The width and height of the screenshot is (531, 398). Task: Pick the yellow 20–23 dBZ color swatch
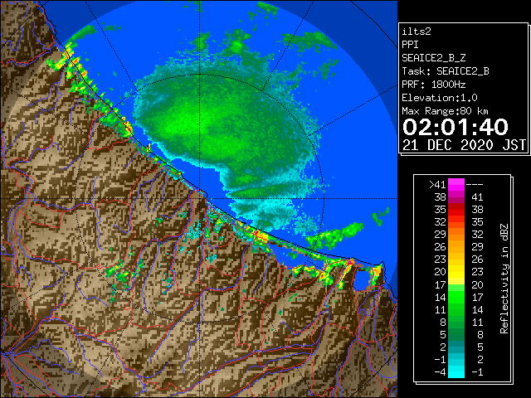pyautogui.click(x=456, y=272)
